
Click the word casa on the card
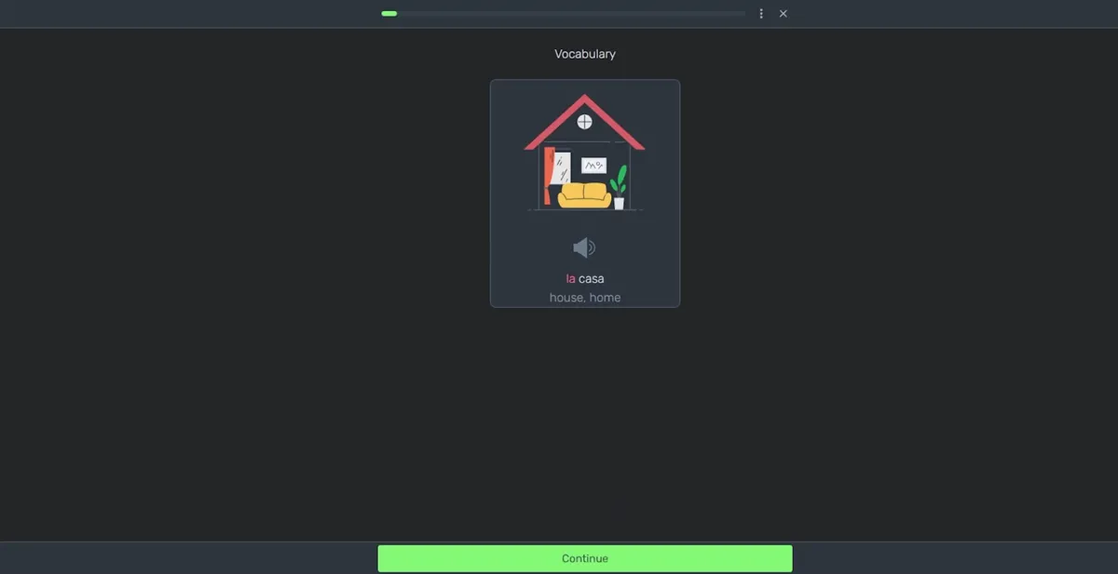[592, 277]
